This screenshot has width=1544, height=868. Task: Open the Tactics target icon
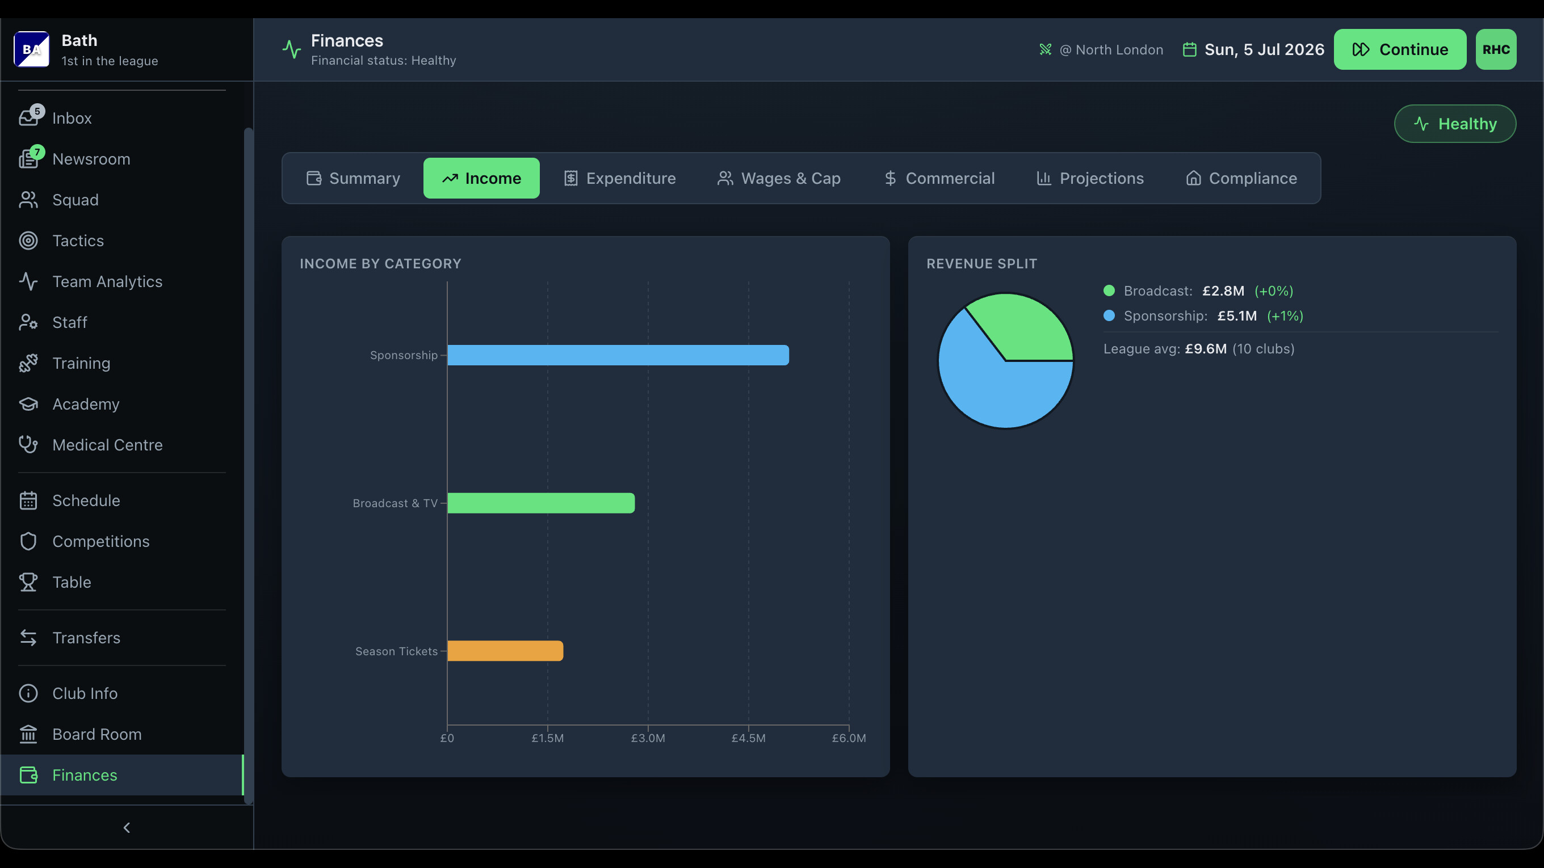pos(28,240)
